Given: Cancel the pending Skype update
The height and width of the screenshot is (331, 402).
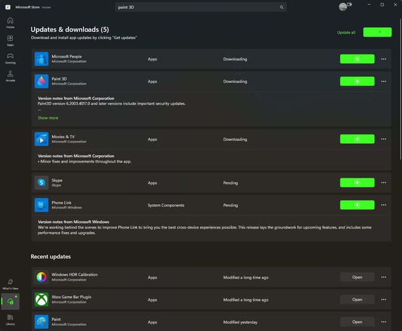Looking at the screenshot, I should (x=357, y=183).
